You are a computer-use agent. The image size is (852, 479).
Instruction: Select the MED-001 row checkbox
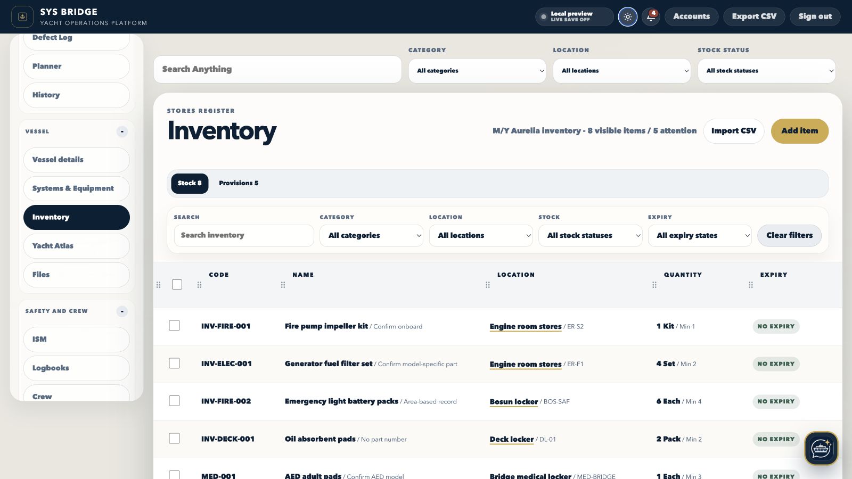[174, 475]
